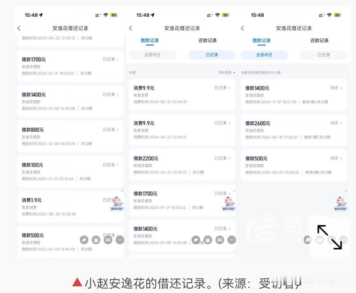This screenshot has height=293, width=356.
Task: Tap the 遇到问题 mascot helper in the right screenshot
Action: coord(340,203)
